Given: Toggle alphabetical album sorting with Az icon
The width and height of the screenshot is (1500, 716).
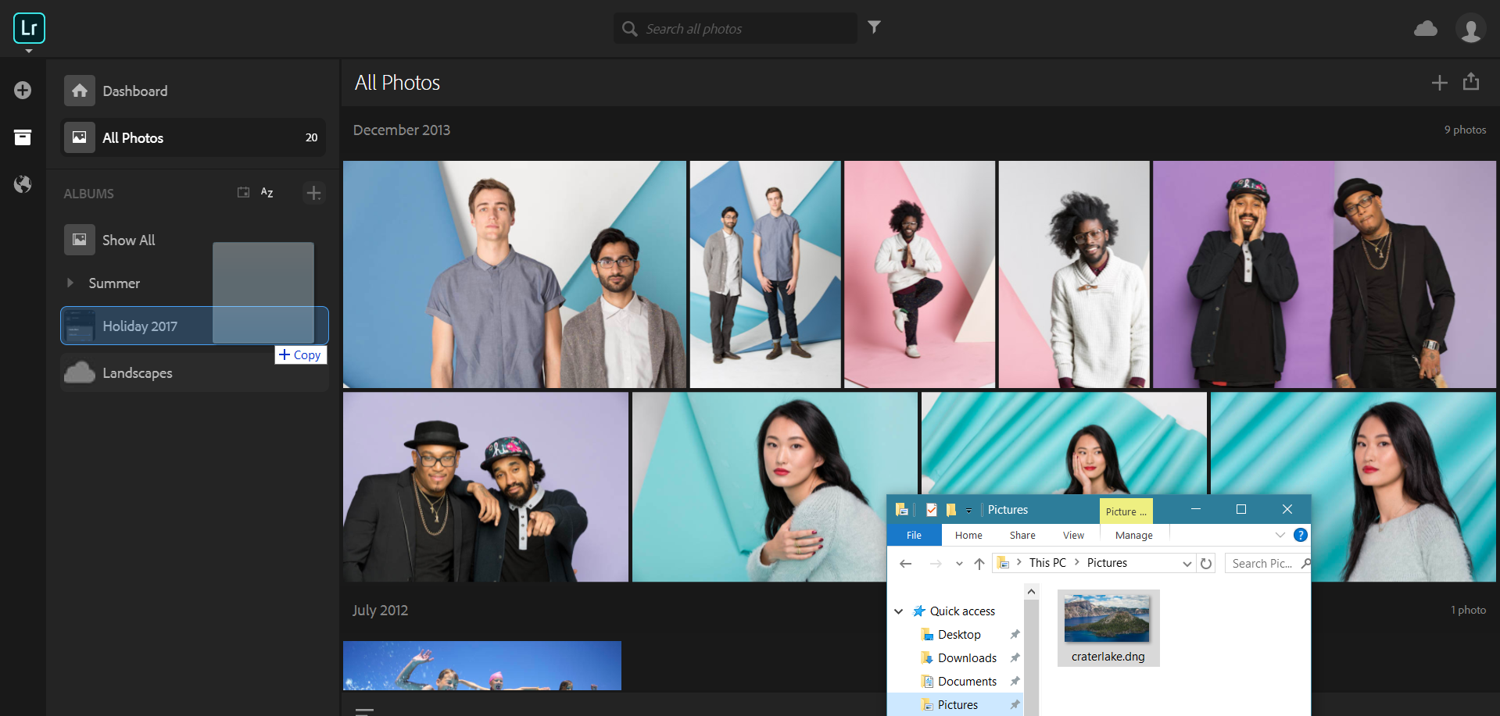Looking at the screenshot, I should [267, 192].
